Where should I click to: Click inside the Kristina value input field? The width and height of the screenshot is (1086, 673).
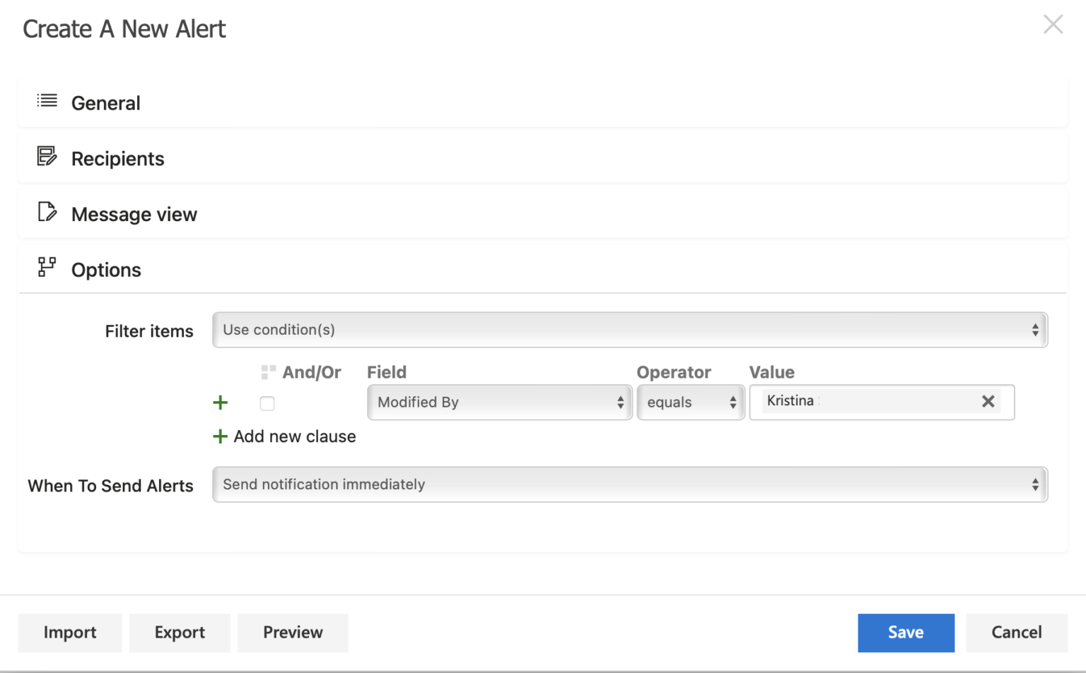tap(848, 401)
